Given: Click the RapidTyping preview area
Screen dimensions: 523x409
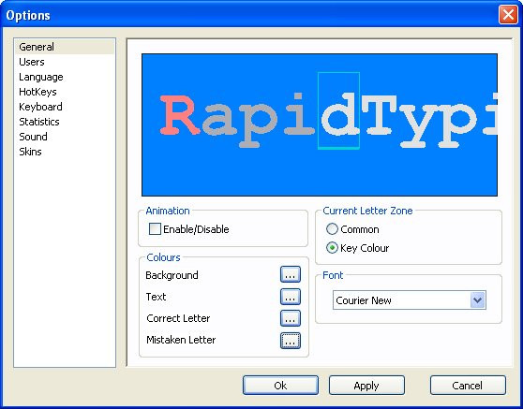Looking at the screenshot, I should click(320, 124).
